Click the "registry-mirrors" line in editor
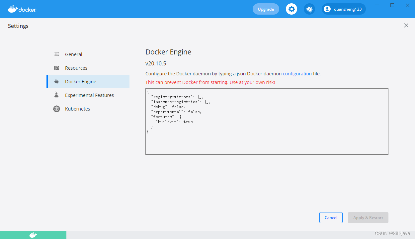This screenshot has height=239, width=415. 177,97
